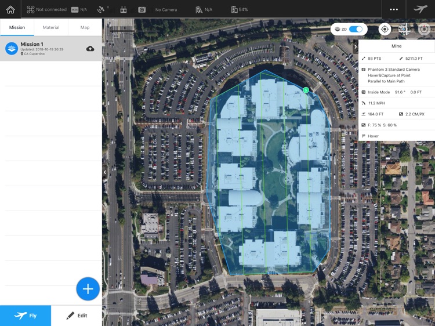Viewport: 435px width, 326px height.
Task: Tap the camera status icon
Action: (x=142, y=10)
